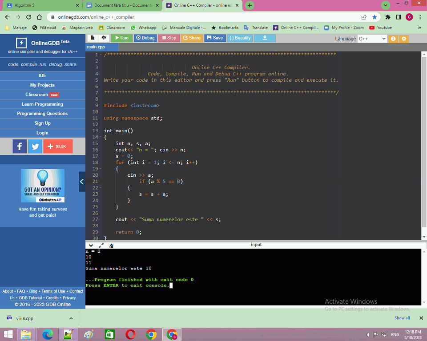Open the Language dropdown
Image resolution: width=427 pixels, height=341 pixels.
372,39
